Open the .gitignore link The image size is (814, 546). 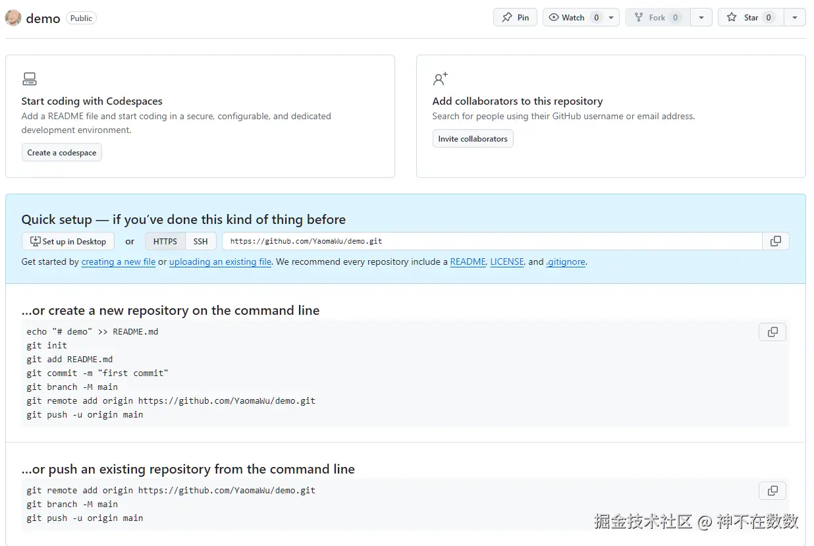coord(566,261)
